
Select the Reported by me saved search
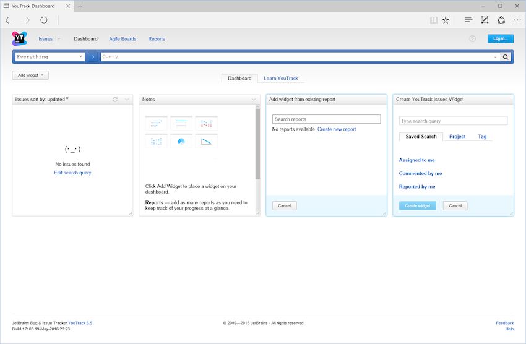[417, 187]
